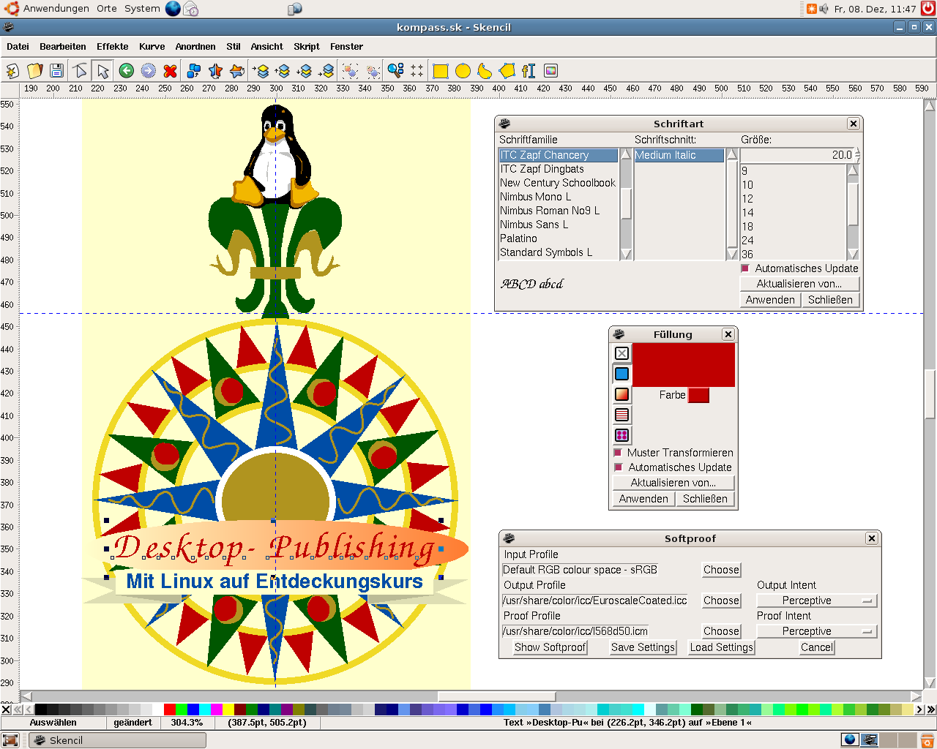
Task: Group the selected objects
Action: tap(351, 70)
